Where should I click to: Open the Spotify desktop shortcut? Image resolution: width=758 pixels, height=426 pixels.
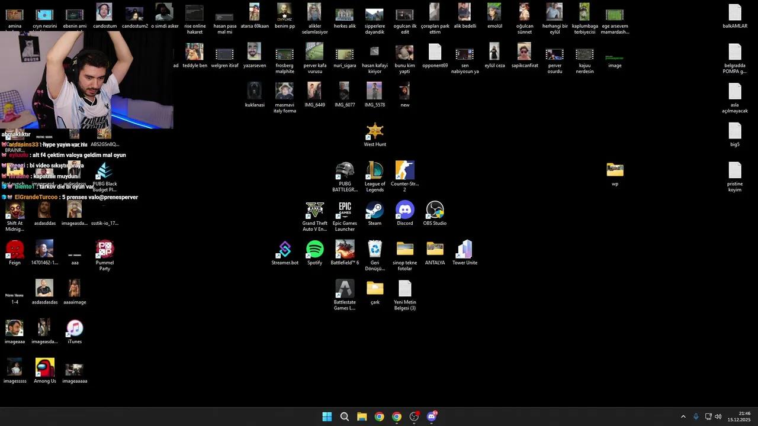[x=314, y=250]
